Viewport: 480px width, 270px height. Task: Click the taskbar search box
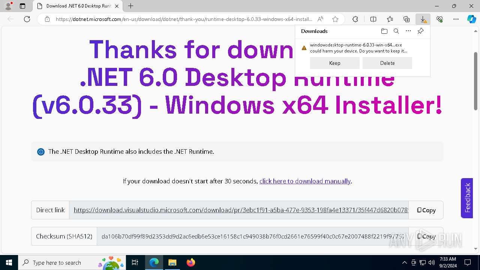click(x=72, y=262)
